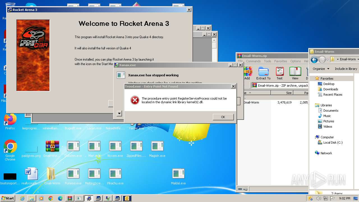Screen dimensions: 359x202
Task: Open the Commands menu in WinRAR
Action: pyautogui.click(x=253, y=61)
